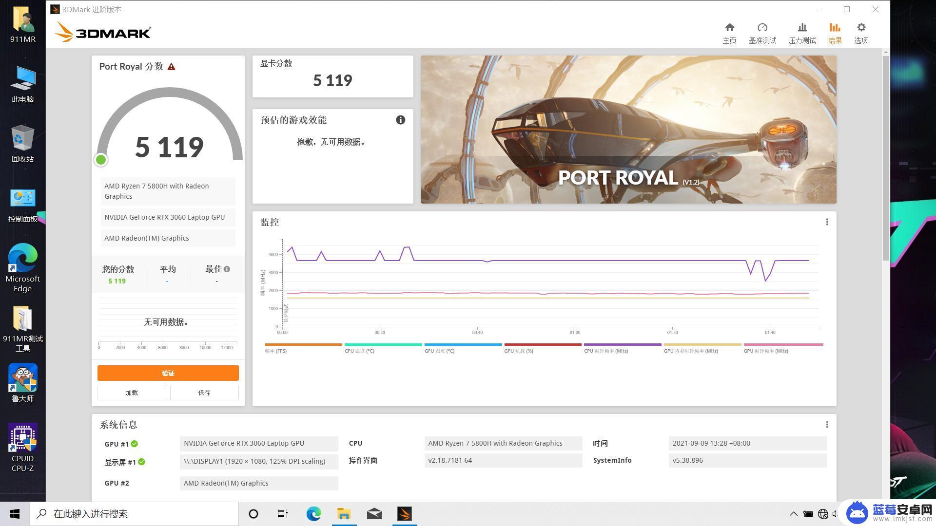This screenshot has height=526, width=936.
Task: Click the info icon for estimated game performance
Action: [400, 120]
